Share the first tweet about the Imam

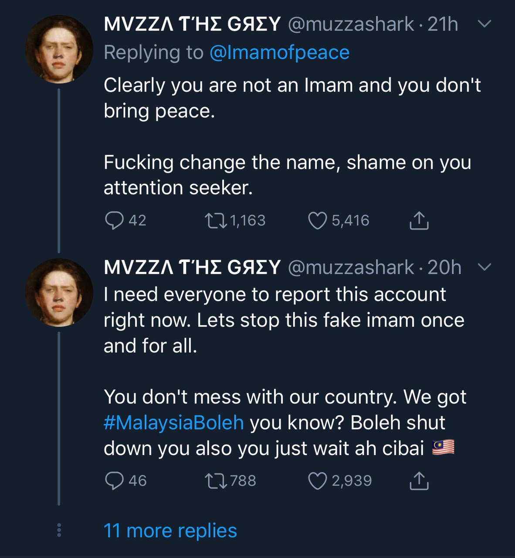419,220
